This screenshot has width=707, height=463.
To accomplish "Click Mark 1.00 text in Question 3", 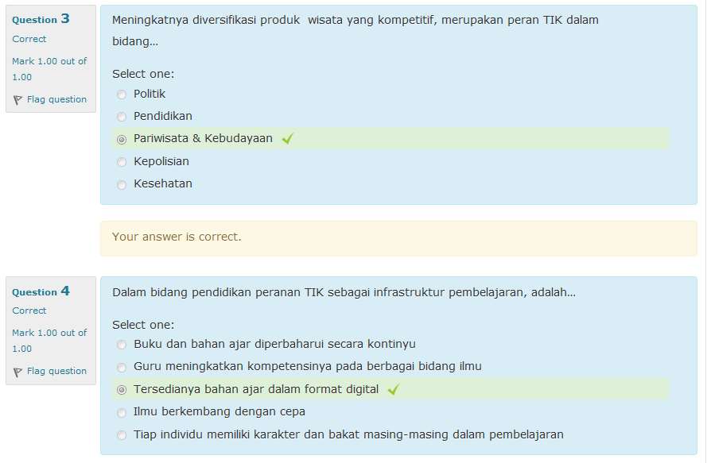I will point(49,69).
